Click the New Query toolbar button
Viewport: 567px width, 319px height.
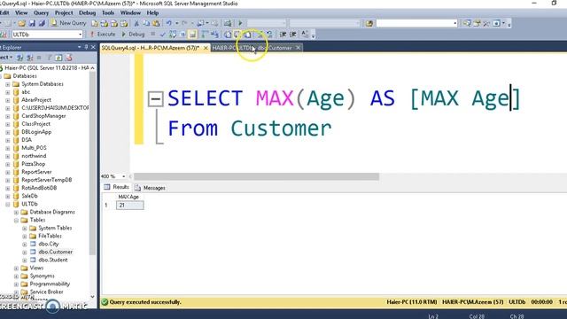coord(68,23)
